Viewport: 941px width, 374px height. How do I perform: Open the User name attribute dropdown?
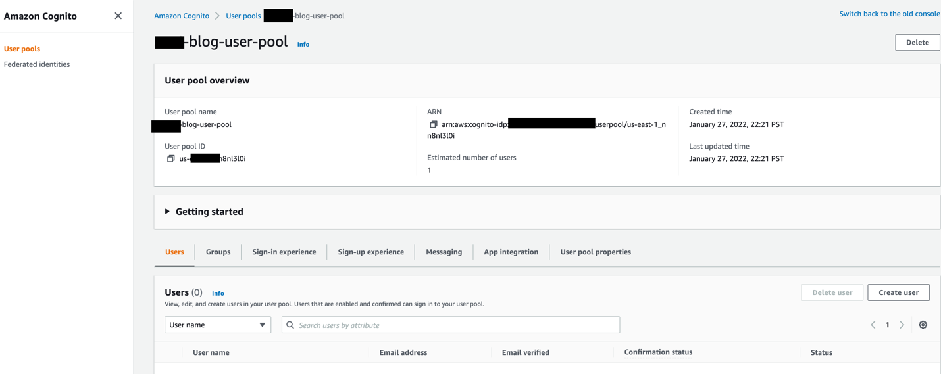(x=218, y=325)
